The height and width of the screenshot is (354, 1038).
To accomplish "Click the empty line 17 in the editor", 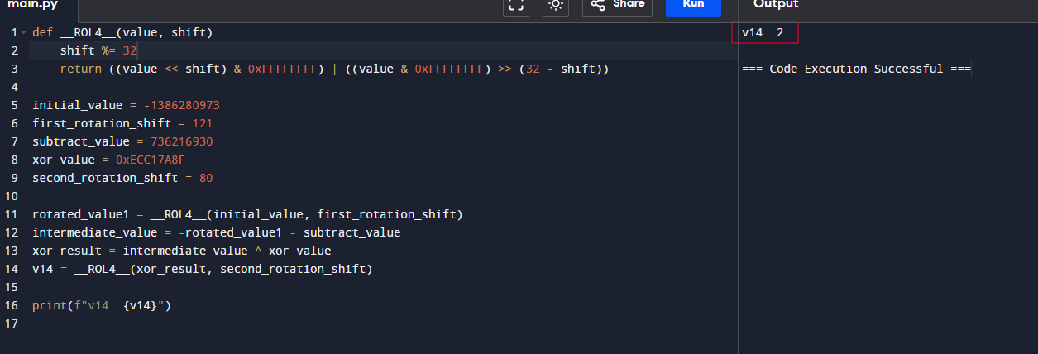I will point(248,324).
